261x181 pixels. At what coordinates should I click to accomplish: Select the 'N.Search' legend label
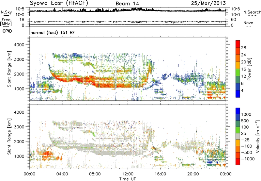[252, 12]
